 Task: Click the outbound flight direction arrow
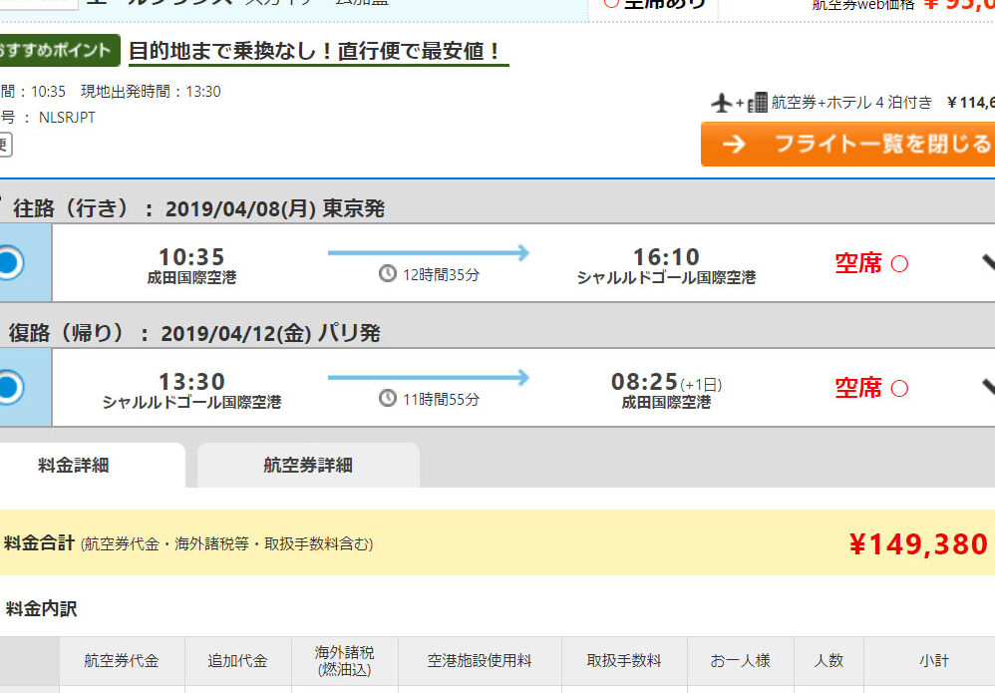(429, 253)
